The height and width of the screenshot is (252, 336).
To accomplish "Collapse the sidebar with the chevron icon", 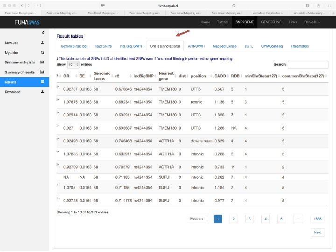I will pyautogui.click(x=43, y=33).
